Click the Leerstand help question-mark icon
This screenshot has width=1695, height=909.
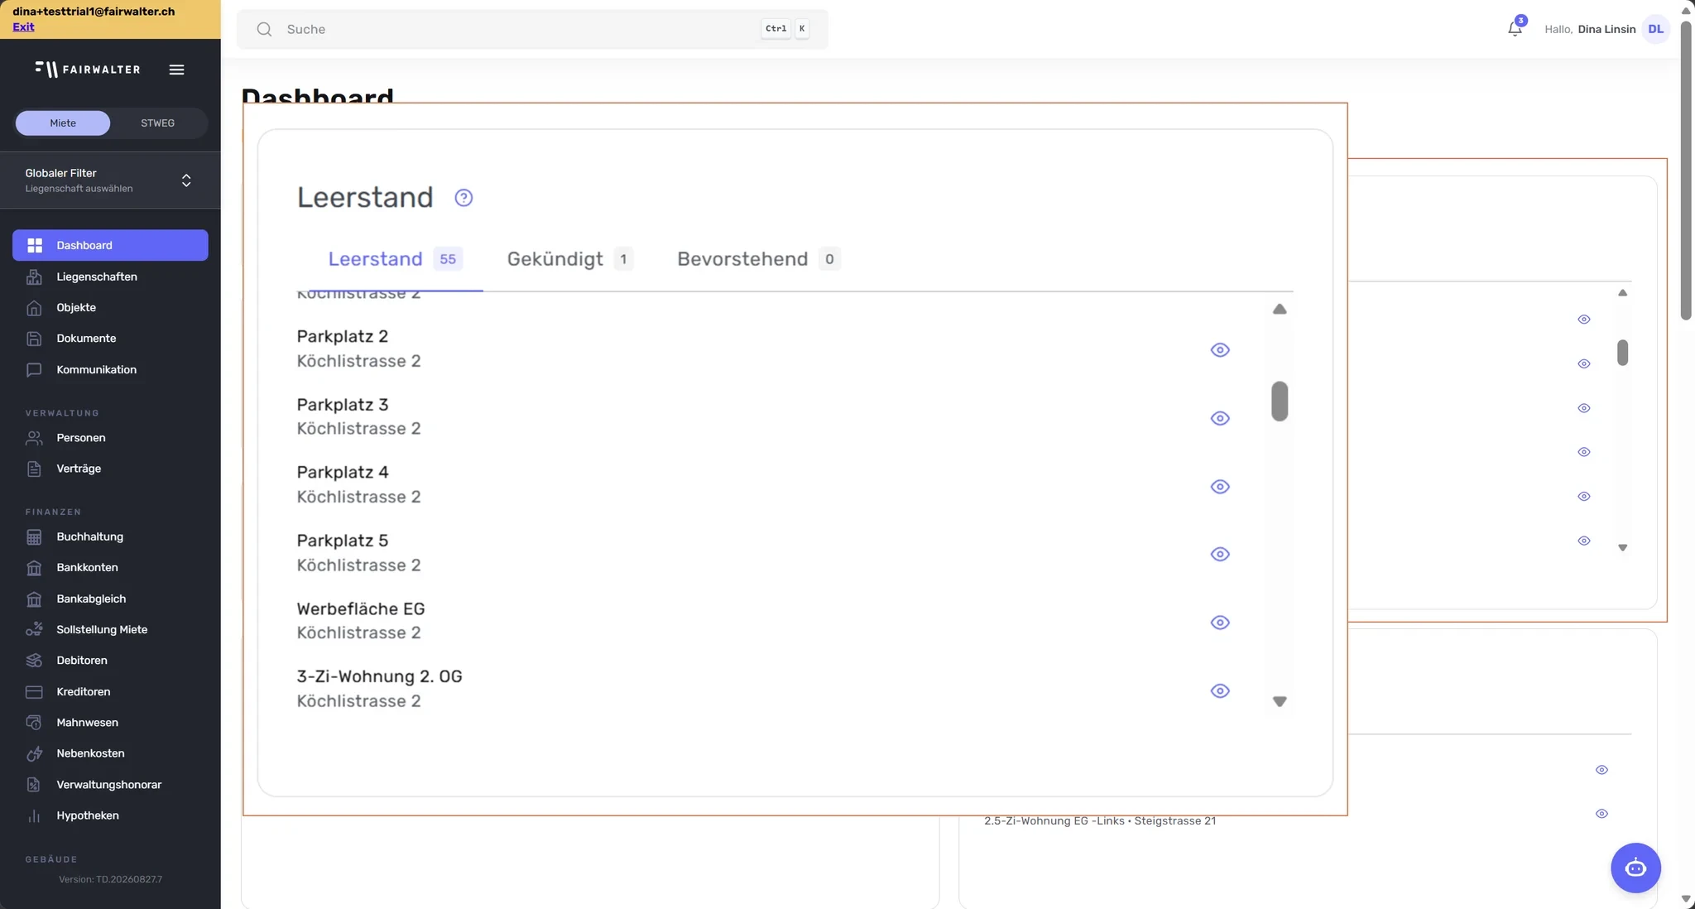point(463,198)
